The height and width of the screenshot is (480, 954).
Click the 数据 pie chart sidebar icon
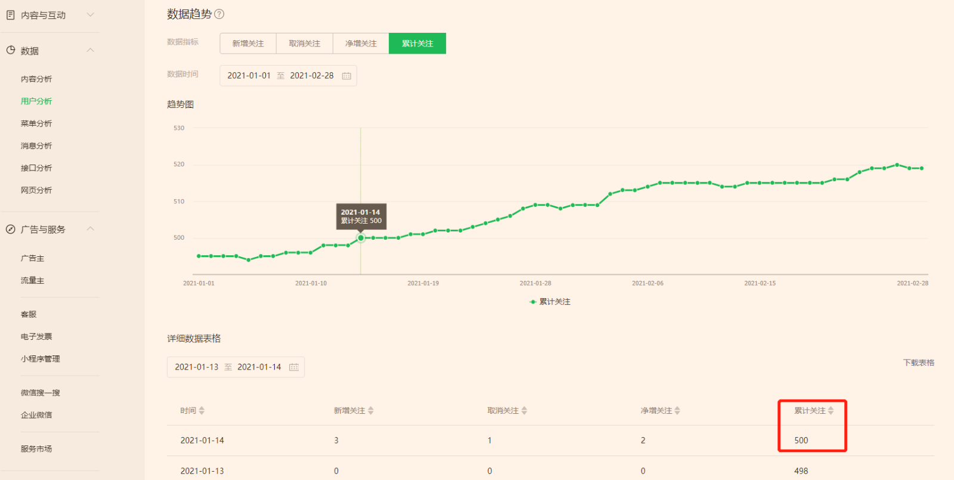coord(11,51)
